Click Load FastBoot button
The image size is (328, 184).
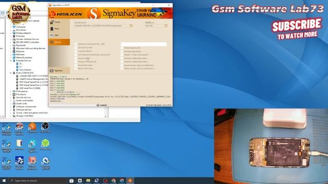(x=83, y=51)
